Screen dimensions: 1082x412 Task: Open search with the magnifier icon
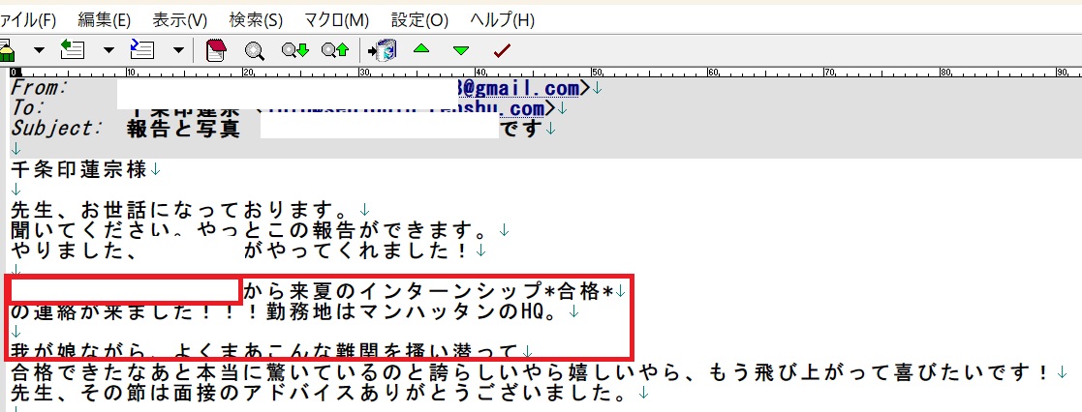[x=255, y=50]
